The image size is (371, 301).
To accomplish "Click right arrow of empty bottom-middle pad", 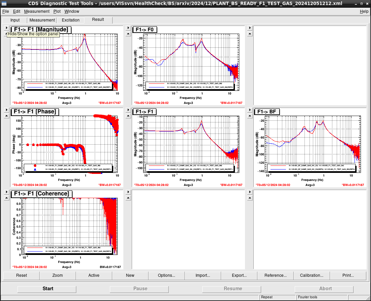I will [128, 192].
